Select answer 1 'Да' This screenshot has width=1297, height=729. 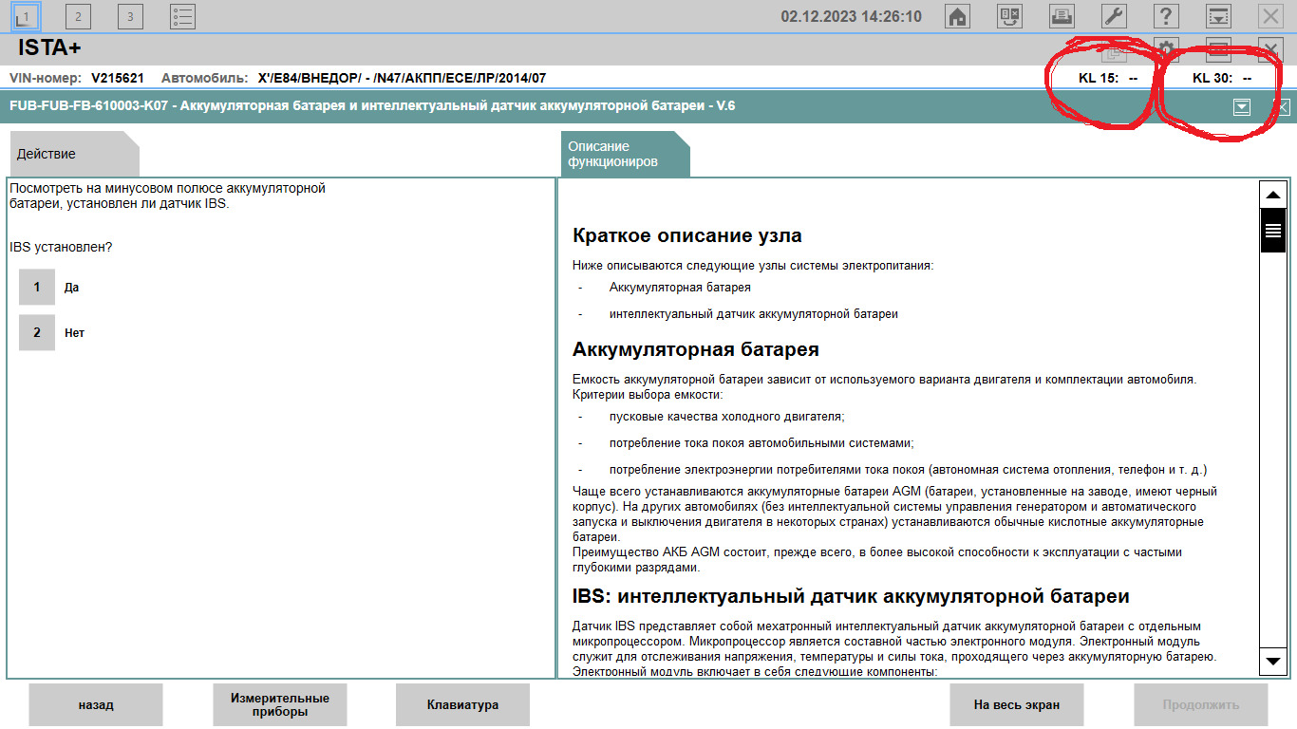pyautogui.click(x=37, y=287)
